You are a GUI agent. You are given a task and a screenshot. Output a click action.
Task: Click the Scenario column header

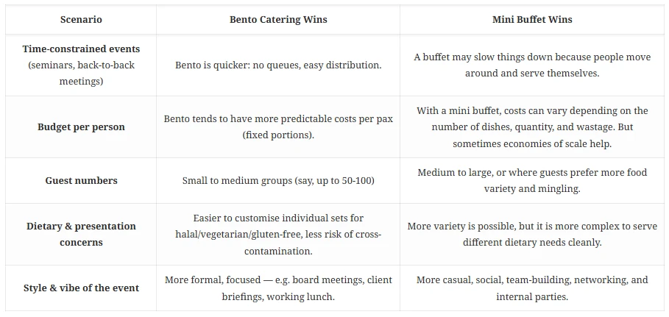point(81,20)
